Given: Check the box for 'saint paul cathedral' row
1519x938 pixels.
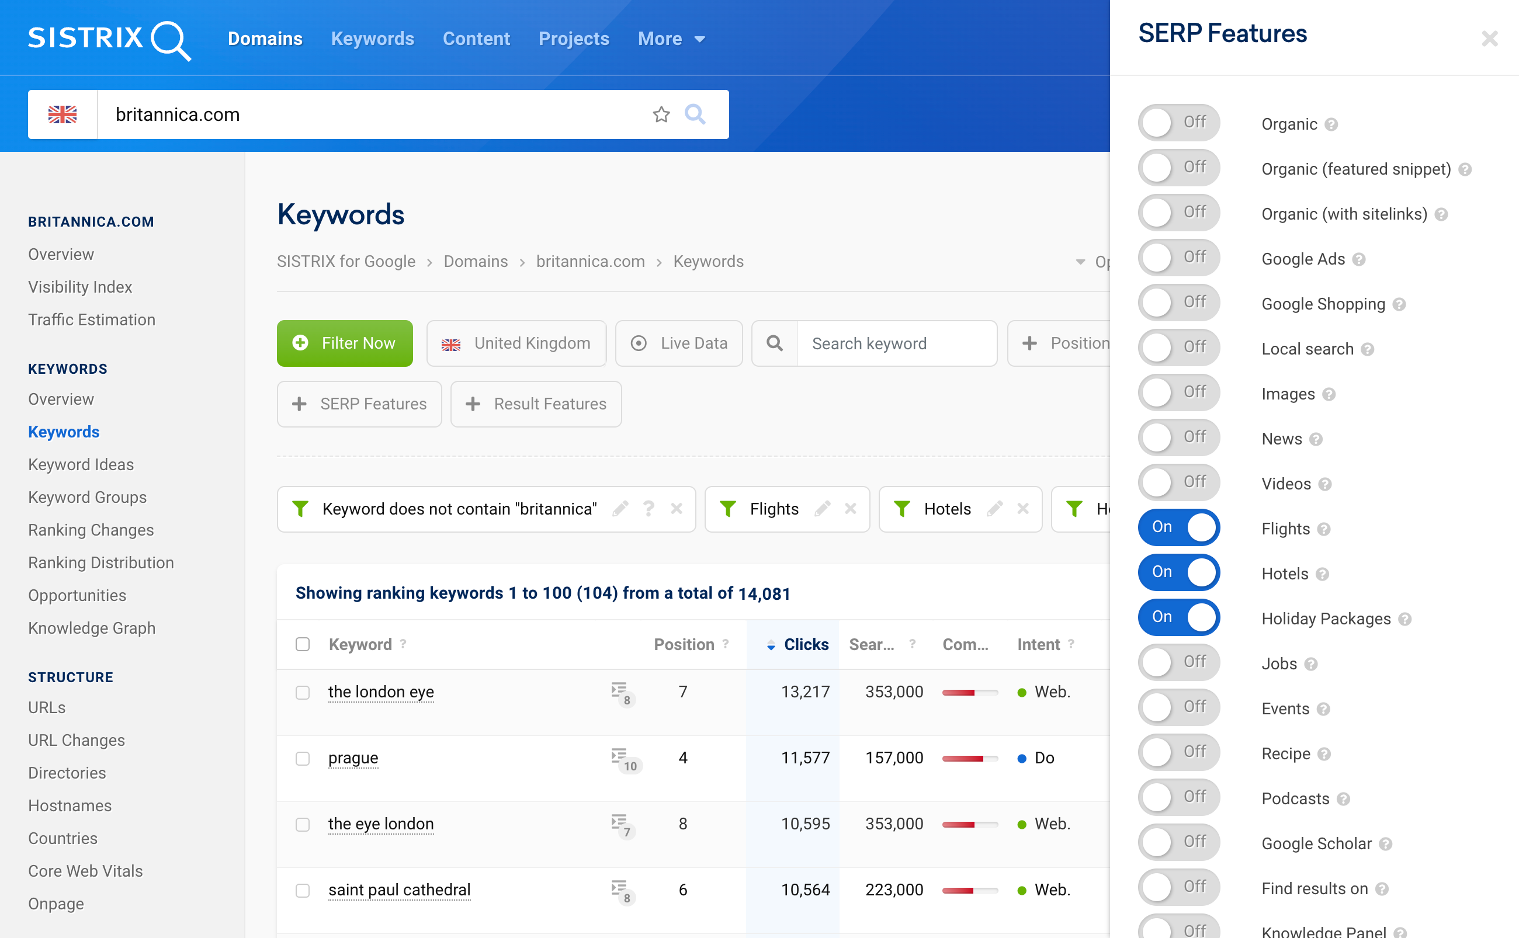Looking at the screenshot, I should 302,891.
